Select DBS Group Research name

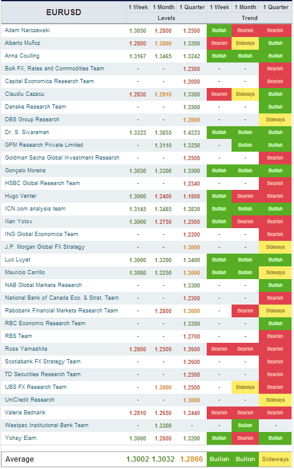(x=32, y=120)
